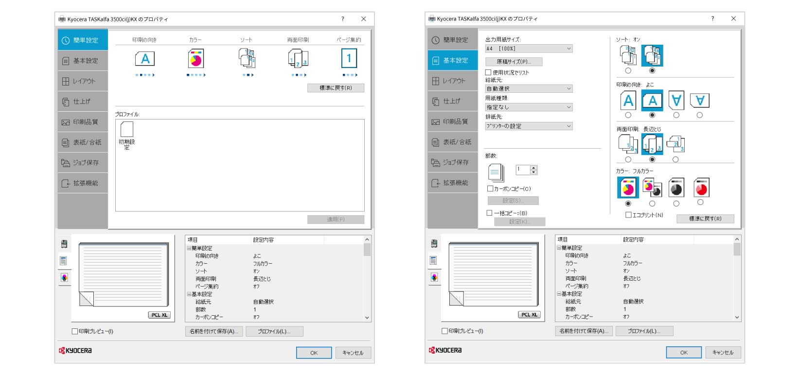The image size is (799, 375).
Task: Click settings list scrollbar up arrow, right window
Action: pyautogui.click(x=737, y=239)
